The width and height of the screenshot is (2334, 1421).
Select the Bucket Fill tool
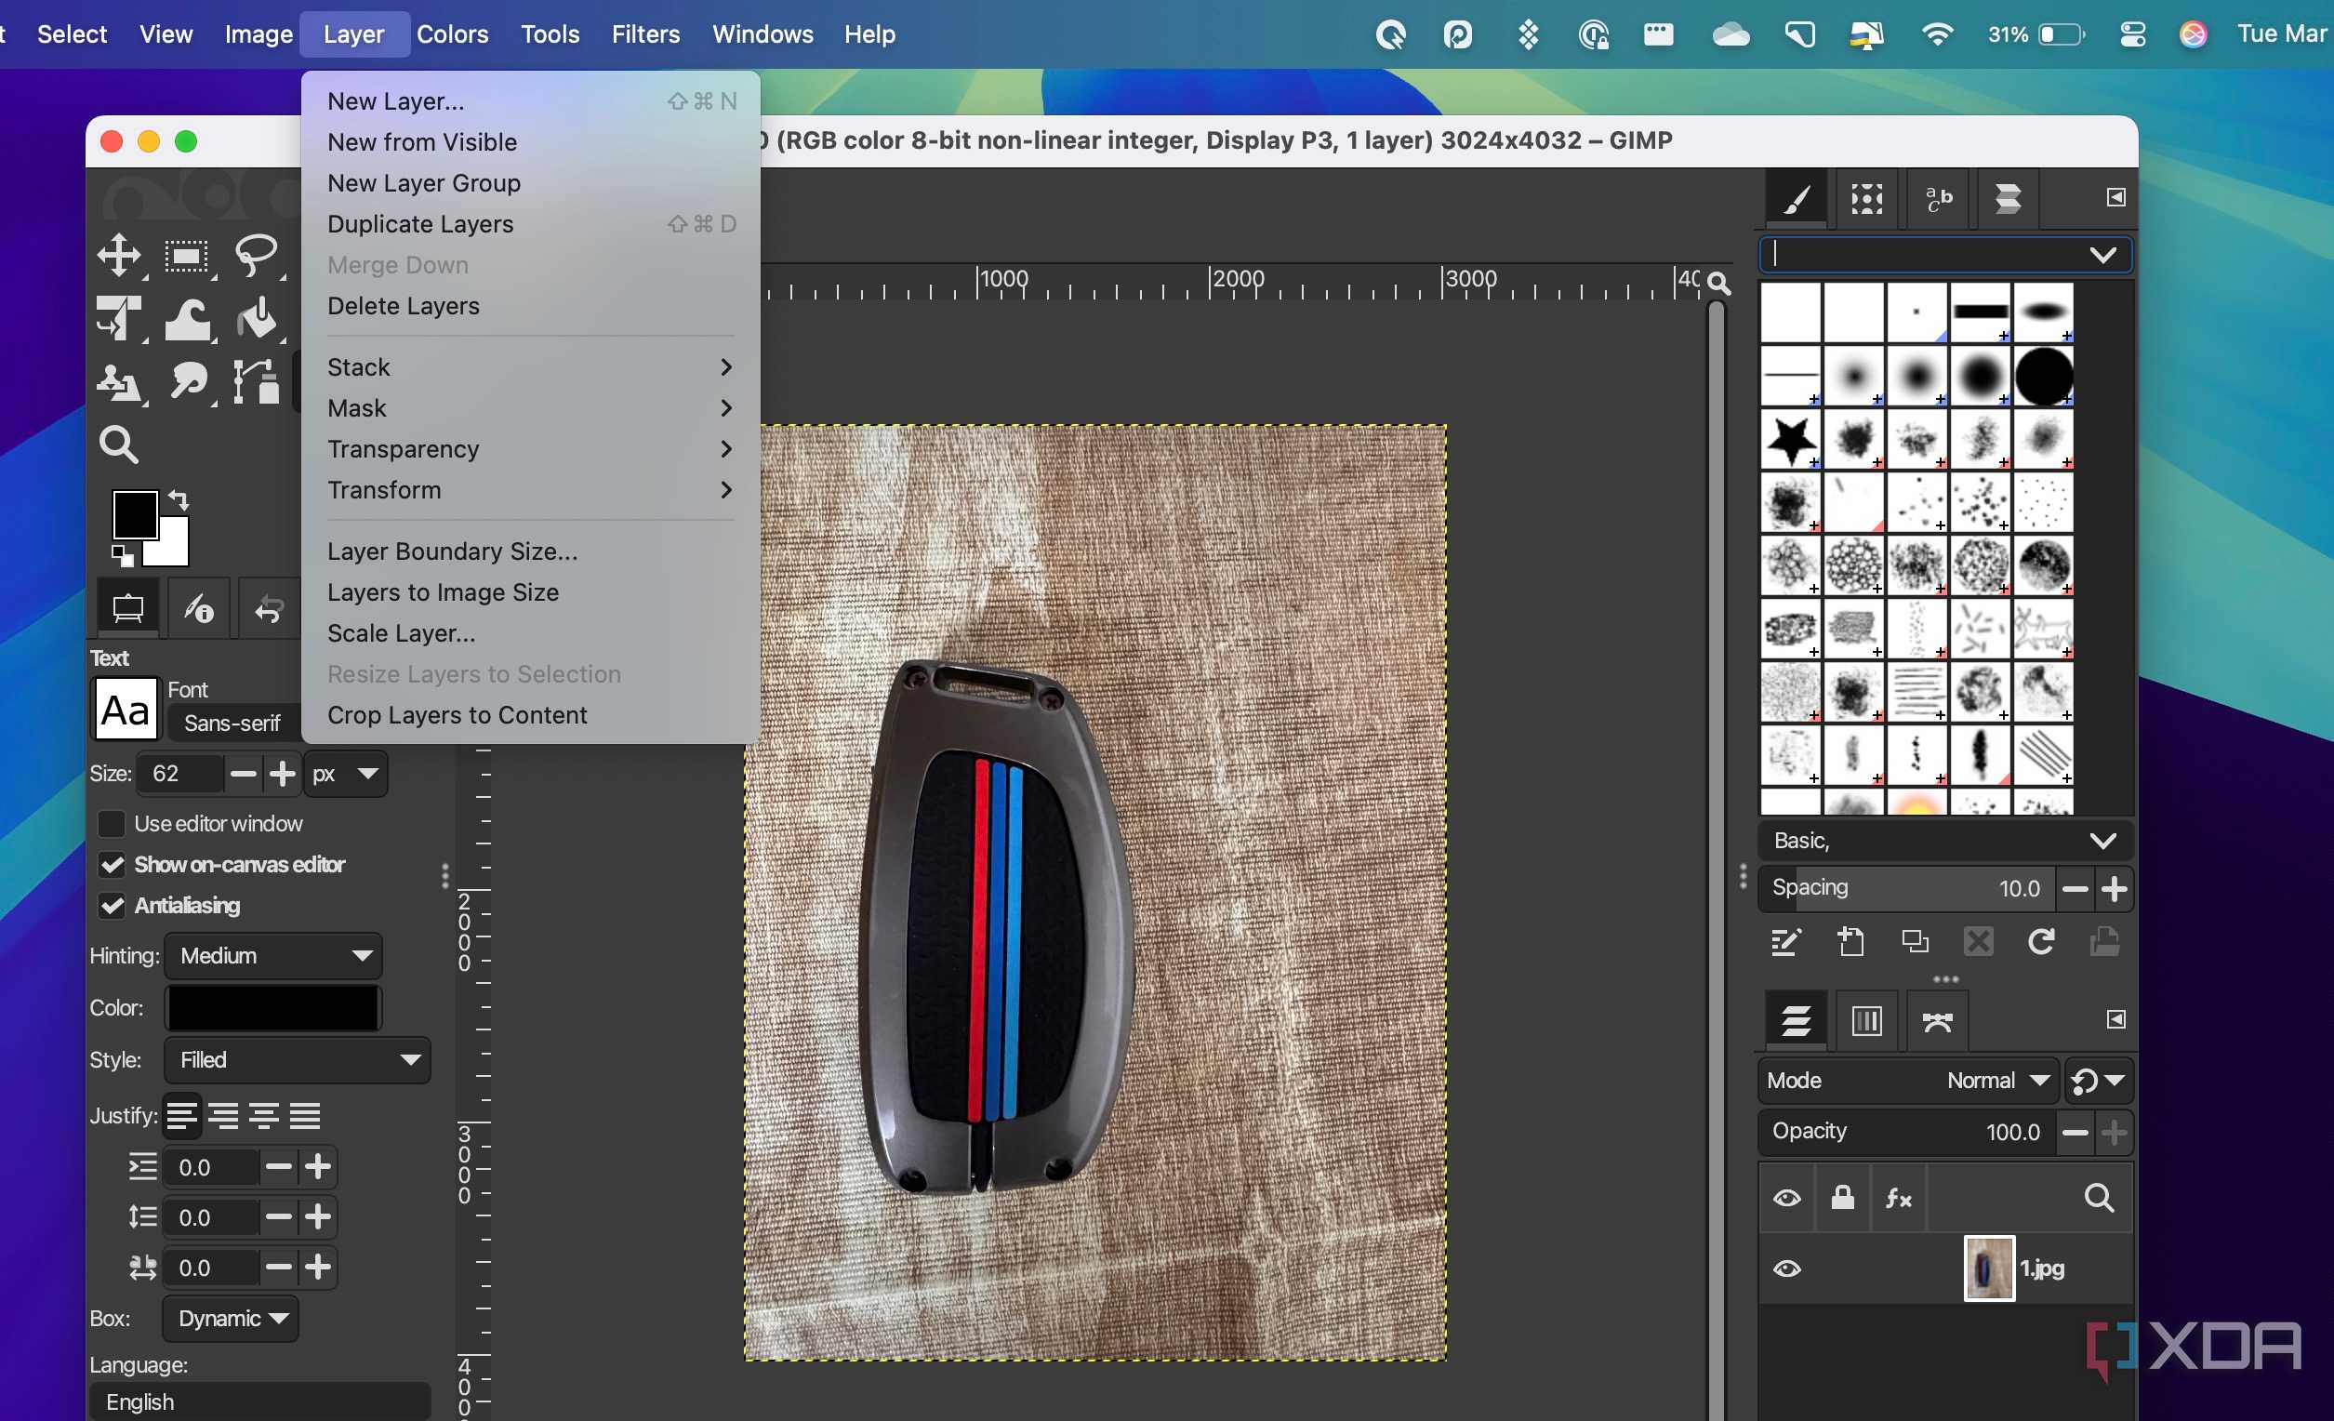(256, 318)
